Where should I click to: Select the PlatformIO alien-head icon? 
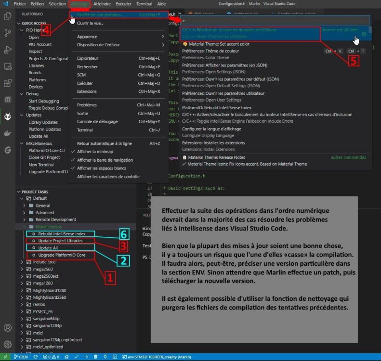point(8,116)
